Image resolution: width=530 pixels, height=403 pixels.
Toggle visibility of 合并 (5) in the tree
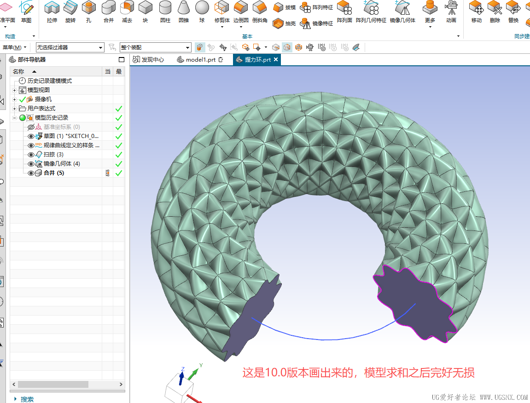(31, 173)
